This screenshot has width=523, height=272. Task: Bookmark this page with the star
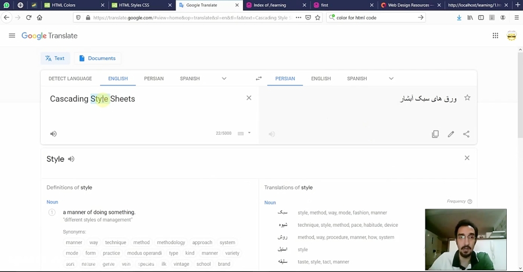coord(317,17)
